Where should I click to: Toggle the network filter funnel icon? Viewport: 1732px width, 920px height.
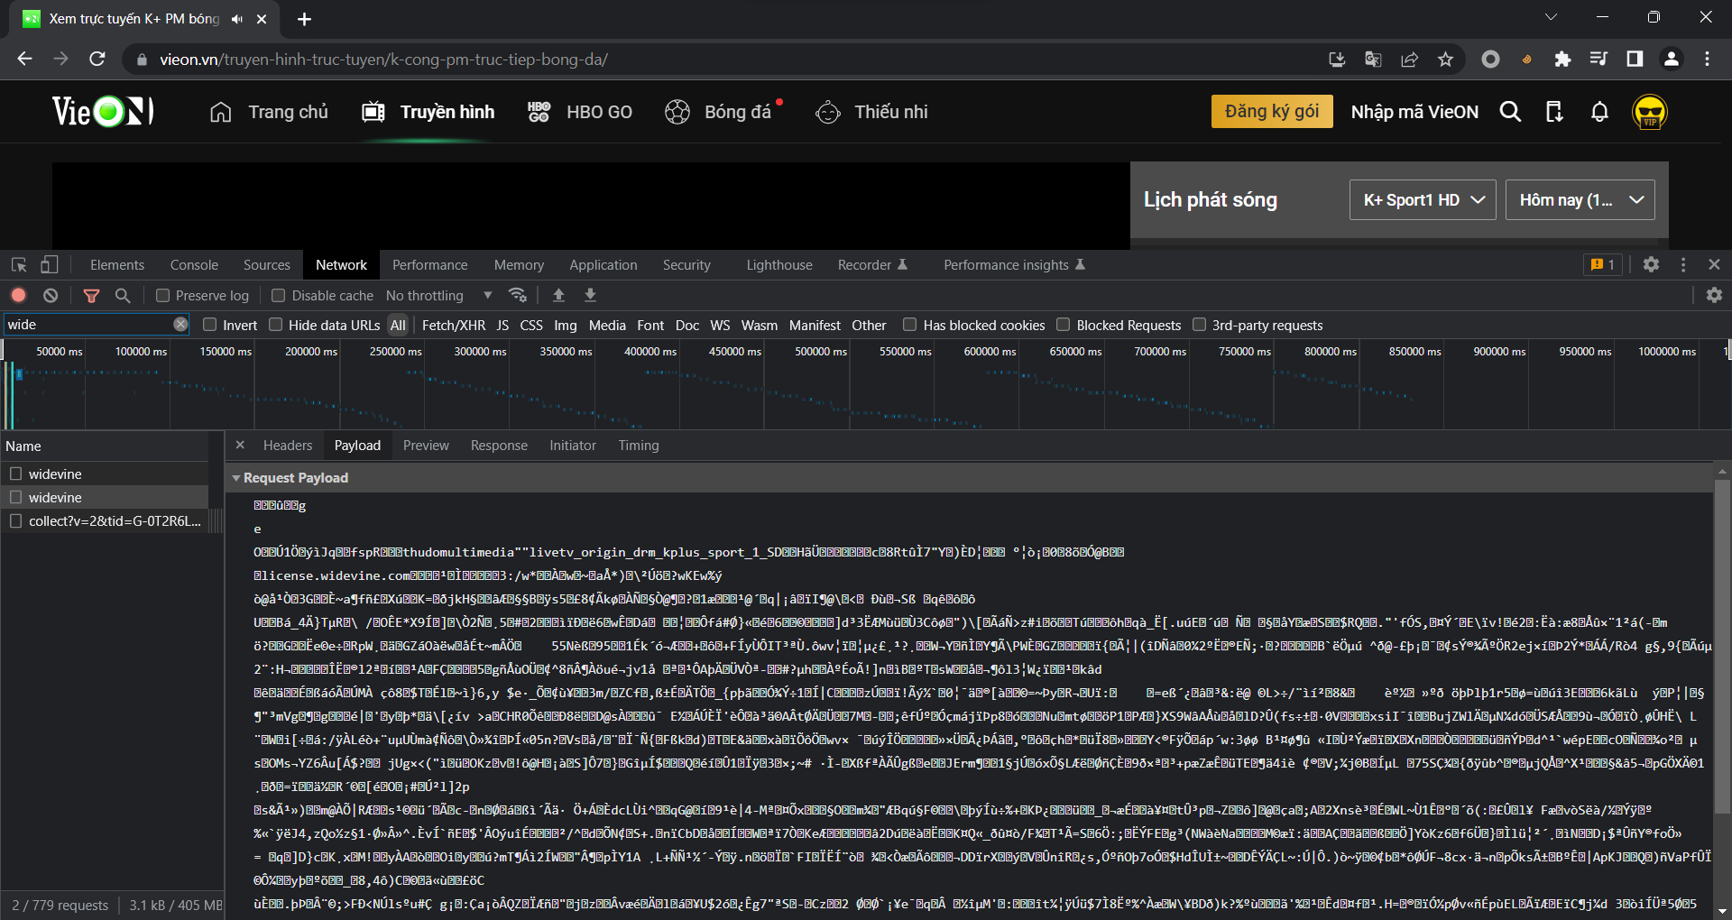pyautogui.click(x=91, y=295)
